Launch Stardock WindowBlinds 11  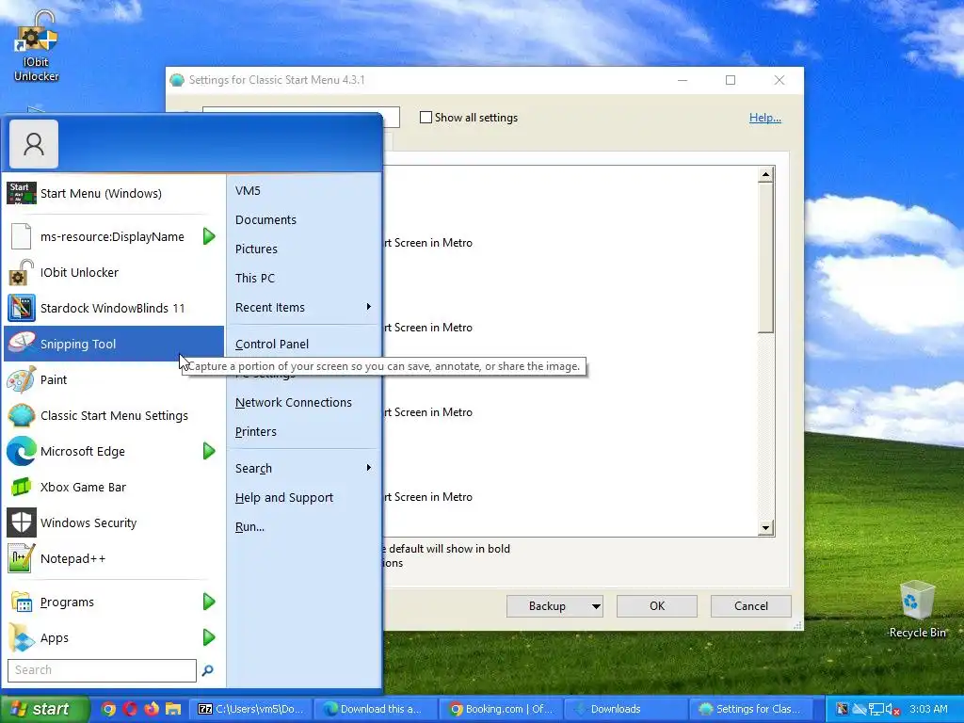tap(113, 308)
